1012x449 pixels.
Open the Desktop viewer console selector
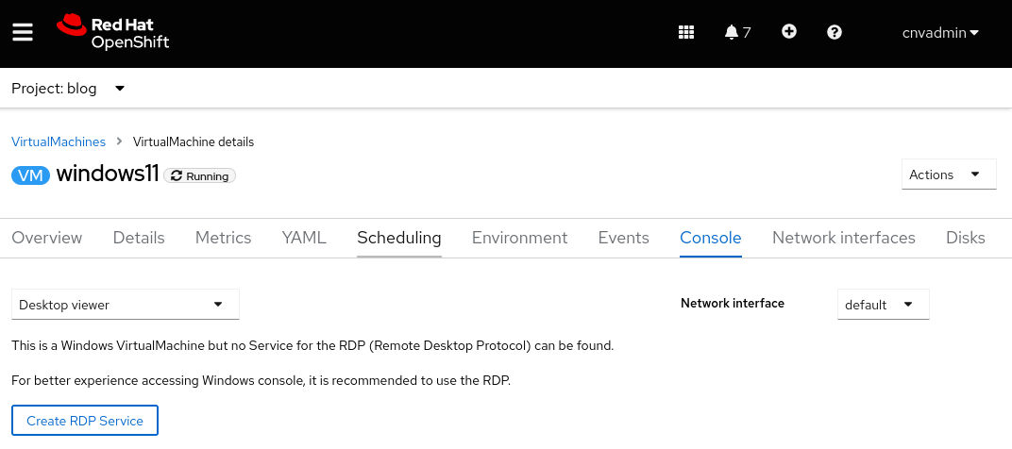[x=125, y=305]
